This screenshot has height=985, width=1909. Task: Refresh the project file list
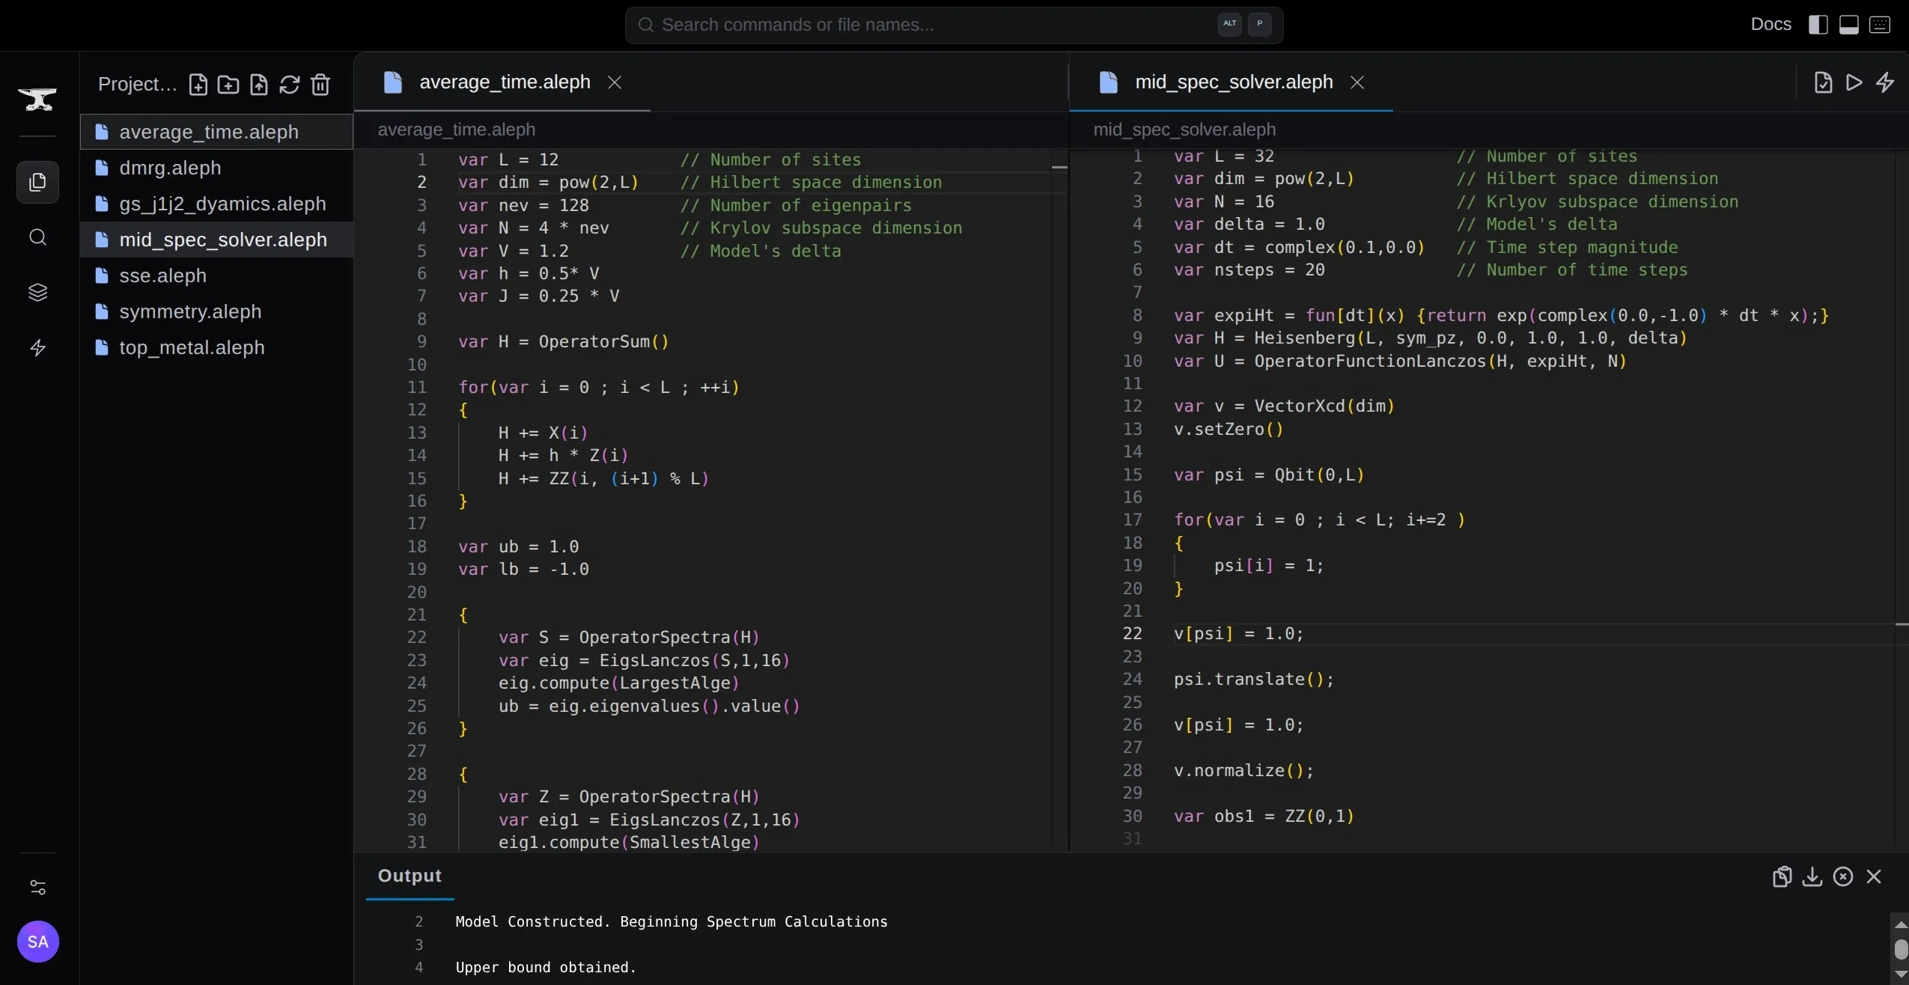click(290, 85)
